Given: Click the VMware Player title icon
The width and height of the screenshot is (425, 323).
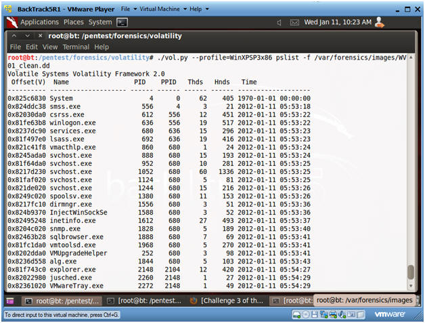Looking at the screenshot, I should 8,9.
